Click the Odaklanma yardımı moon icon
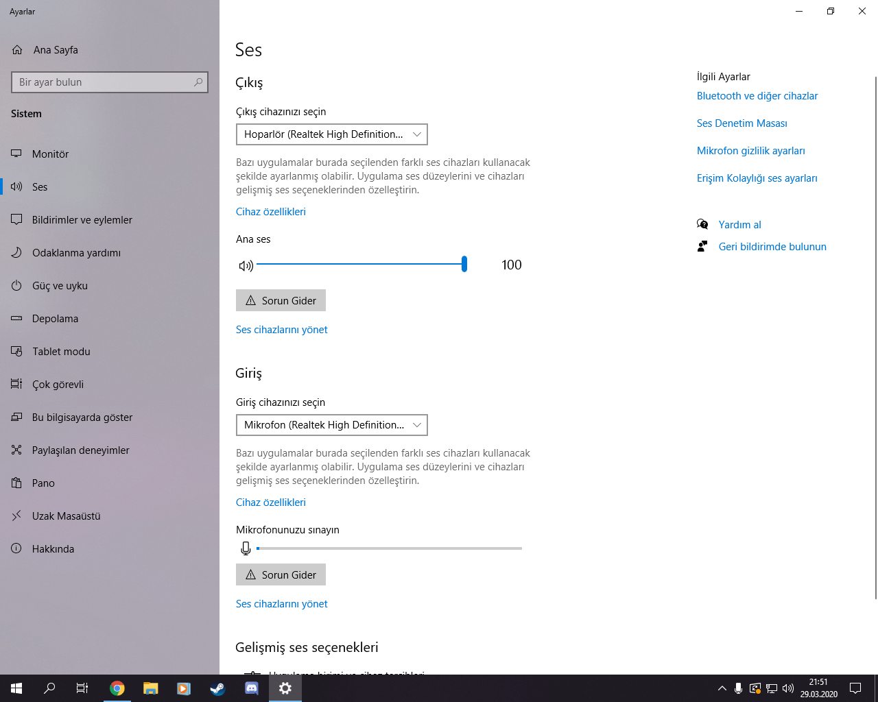This screenshot has height=702, width=878. 16,253
